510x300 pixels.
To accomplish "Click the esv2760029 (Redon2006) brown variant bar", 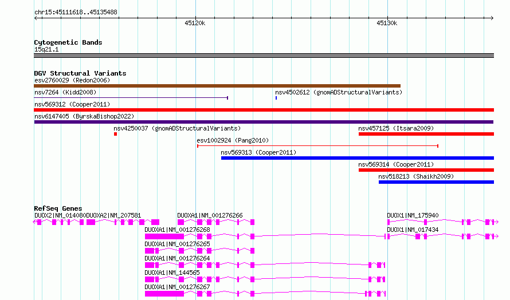I will (x=217, y=86).
